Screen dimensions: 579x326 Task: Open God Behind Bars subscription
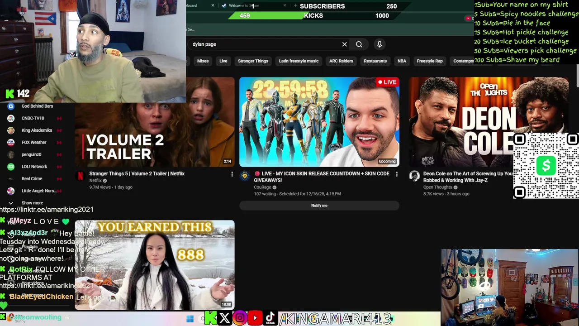(x=37, y=106)
